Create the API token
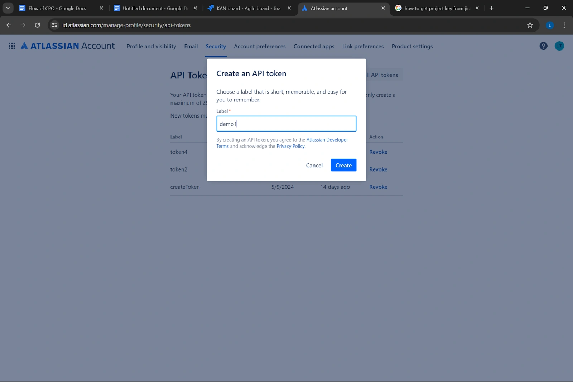The width and height of the screenshot is (573, 382). pos(343,165)
